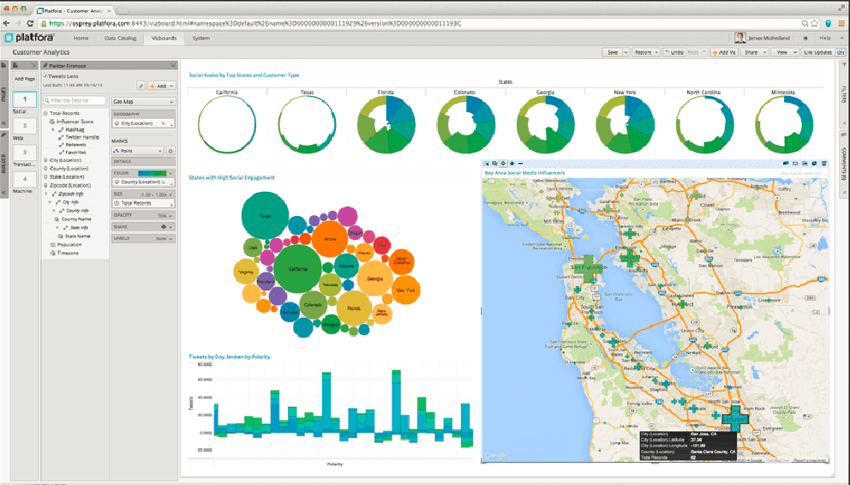
Task: Switch to the Data Catalog tab
Action: [120, 39]
